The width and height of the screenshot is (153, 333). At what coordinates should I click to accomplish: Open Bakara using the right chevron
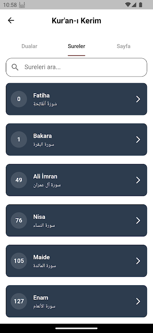138,139
